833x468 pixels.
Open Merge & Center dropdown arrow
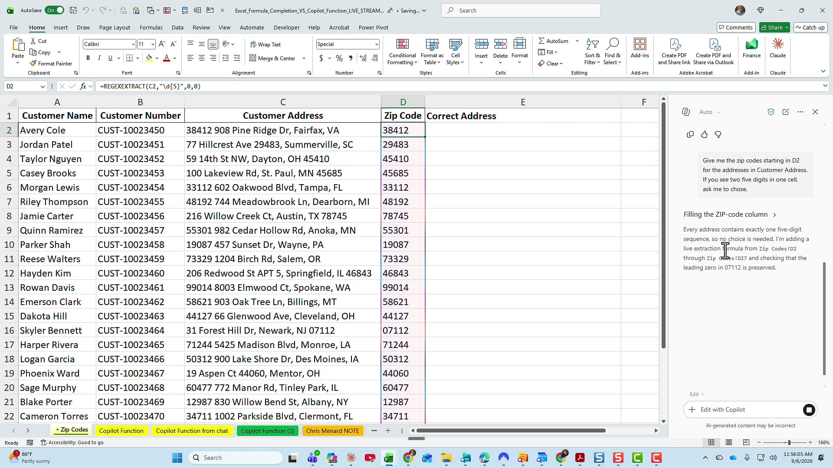click(x=304, y=58)
